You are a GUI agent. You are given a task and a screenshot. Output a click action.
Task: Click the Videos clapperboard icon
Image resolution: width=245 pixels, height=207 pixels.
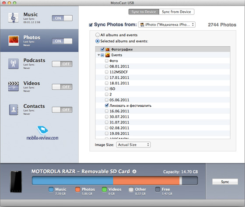tap(14, 87)
